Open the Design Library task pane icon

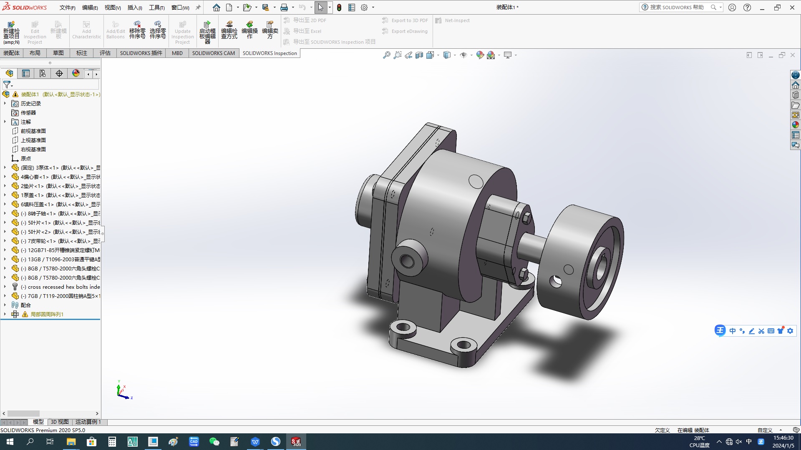796,95
